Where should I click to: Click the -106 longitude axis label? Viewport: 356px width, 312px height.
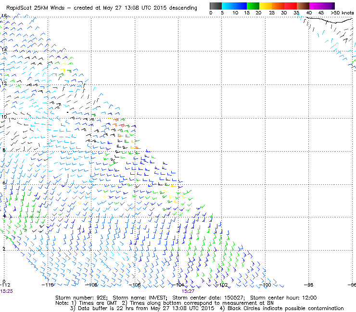[x=135, y=285]
